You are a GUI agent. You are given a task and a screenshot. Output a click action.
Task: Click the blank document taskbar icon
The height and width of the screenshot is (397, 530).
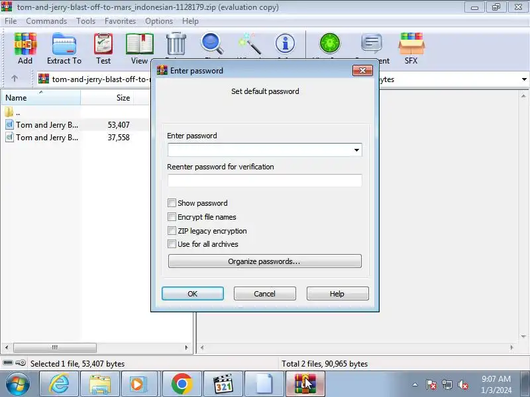(264, 384)
